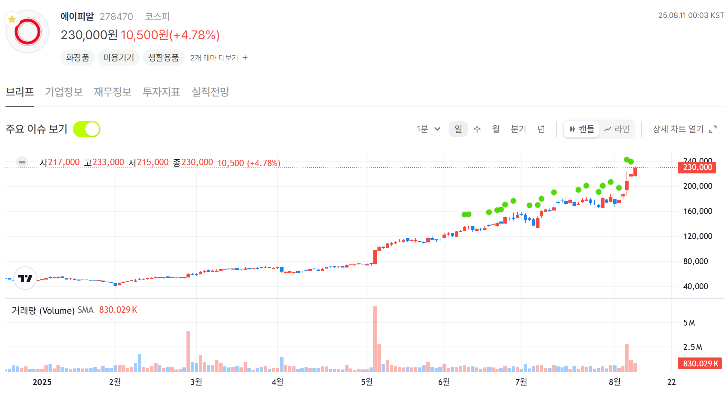Select the 라인 line chart icon
The image size is (727, 398).
click(608, 129)
